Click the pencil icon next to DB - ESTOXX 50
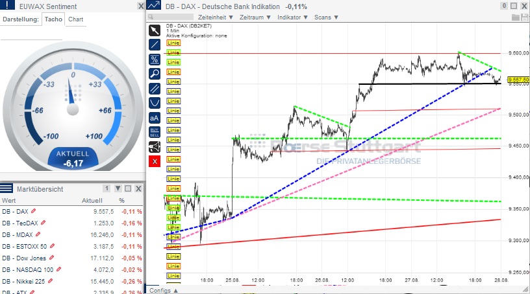The image size is (530, 294). point(52,246)
